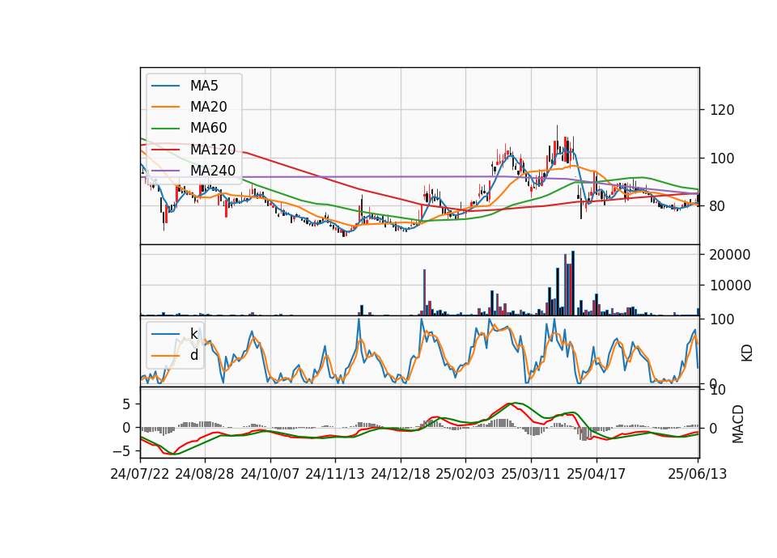Click the 5 MACD left axis label
Image resolution: width=777 pixels, height=558 pixels.
(x=126, y=404)
